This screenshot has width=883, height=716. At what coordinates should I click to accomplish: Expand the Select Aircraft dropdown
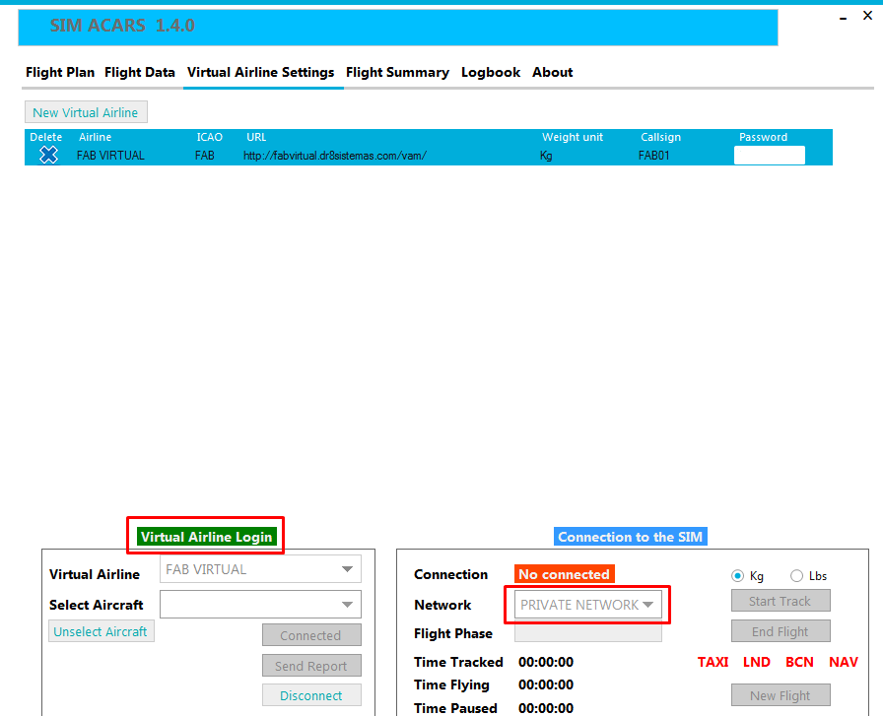pos(260,605)
